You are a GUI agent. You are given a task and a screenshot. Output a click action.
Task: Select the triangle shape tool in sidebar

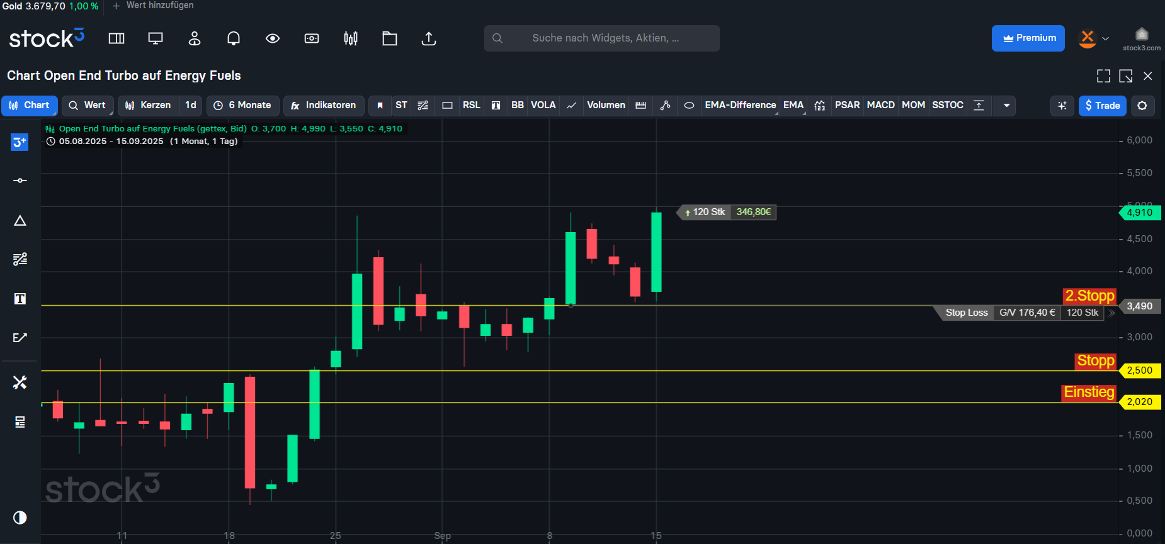pos(20,221)
